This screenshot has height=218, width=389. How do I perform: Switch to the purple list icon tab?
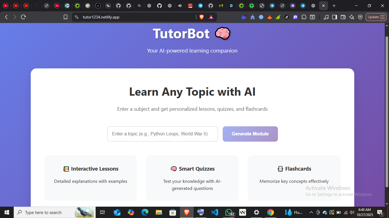point(293,6)
